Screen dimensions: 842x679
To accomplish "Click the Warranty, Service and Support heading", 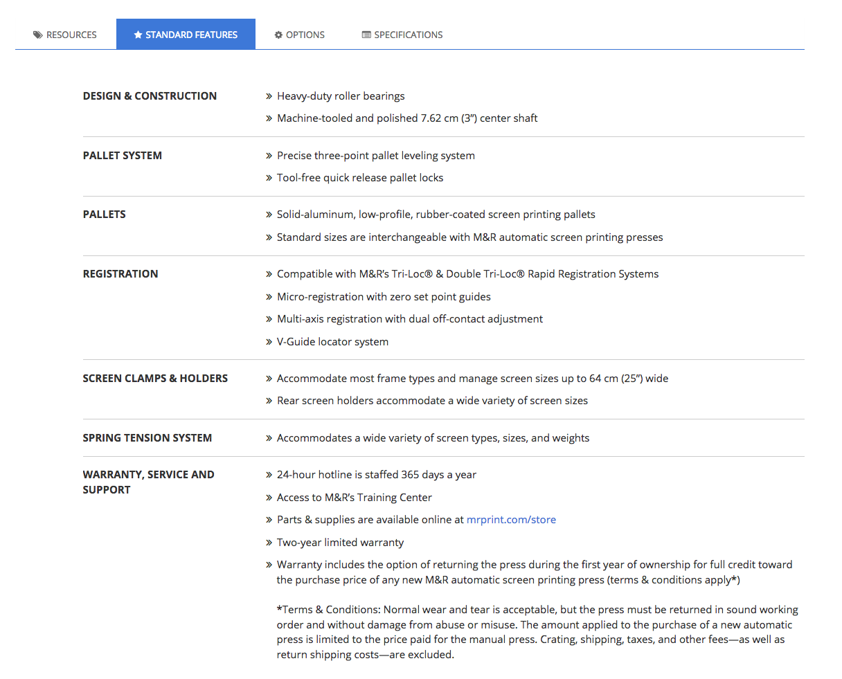I will click(x=148, y=482).
